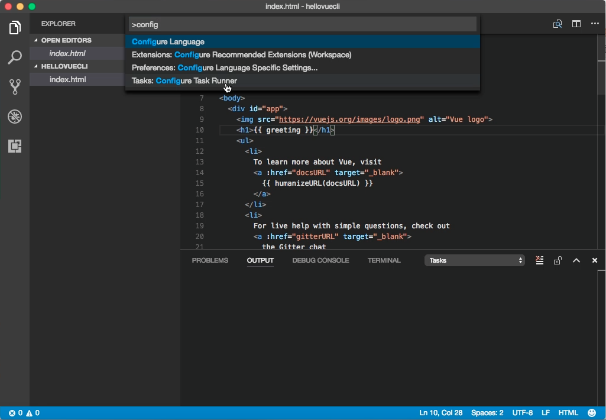
Task: Switch to the TERMINAL tab
Action: (384, 260)
